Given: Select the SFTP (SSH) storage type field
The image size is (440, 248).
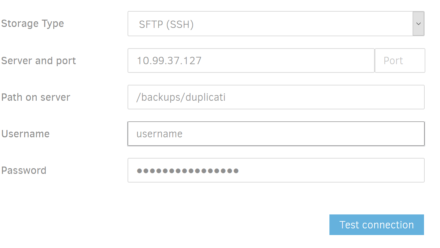Looking at the screenshot, I should [276, 23].
